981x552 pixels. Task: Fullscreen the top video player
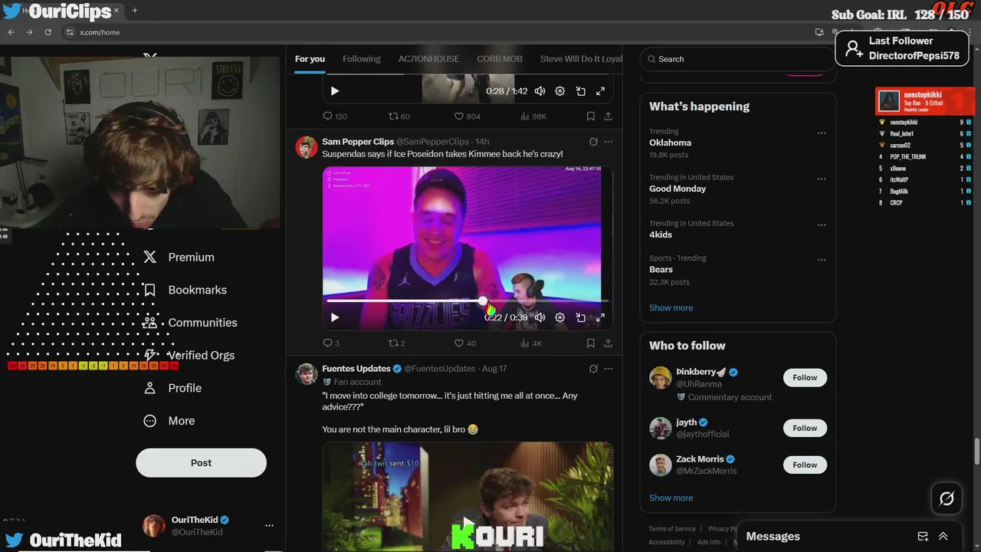pyautogui.click(x=601, y=90)
